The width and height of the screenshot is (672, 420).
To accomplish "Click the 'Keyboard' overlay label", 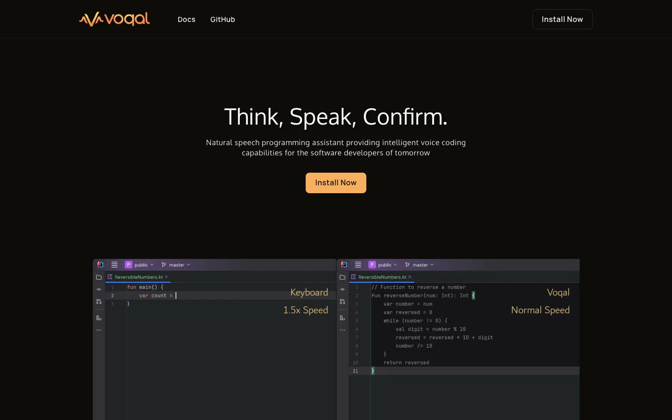I will click(309, 293).
